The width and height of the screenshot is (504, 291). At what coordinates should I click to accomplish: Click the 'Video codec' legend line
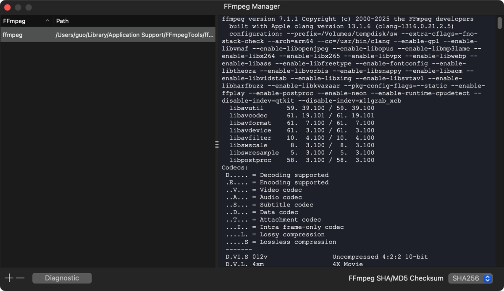point(264,190)
